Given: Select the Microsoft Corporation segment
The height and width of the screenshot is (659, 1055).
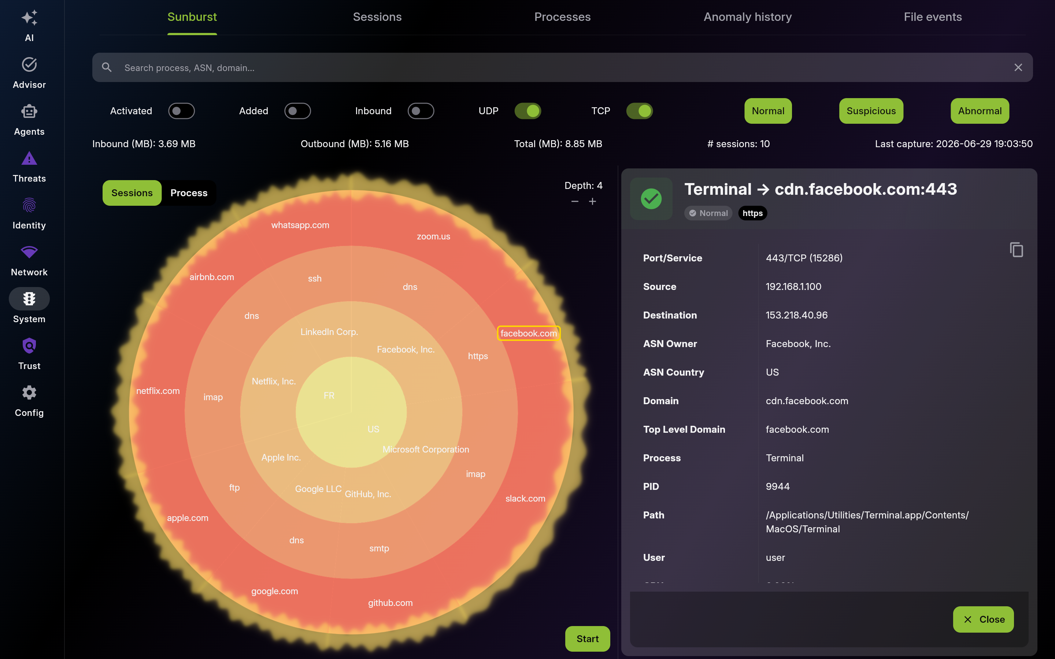Looking at the screenshot, I should (426, 449).
